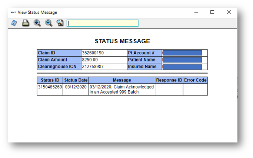Print the status message using the printer icon
253x158 pixels.
click(25, 23)
